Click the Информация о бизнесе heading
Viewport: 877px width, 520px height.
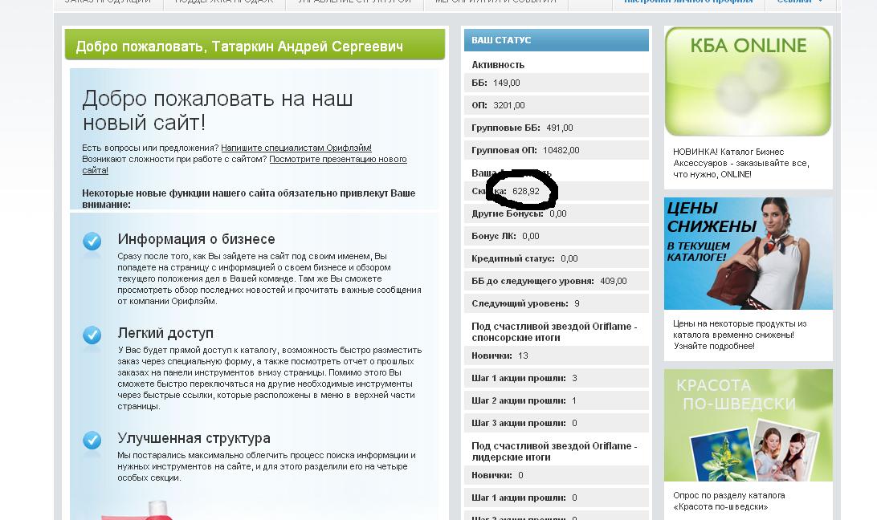196,239
